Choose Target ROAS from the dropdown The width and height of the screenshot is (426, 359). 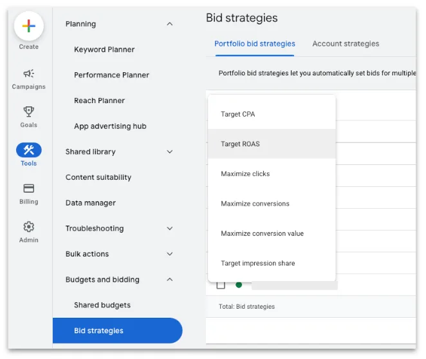272,144
